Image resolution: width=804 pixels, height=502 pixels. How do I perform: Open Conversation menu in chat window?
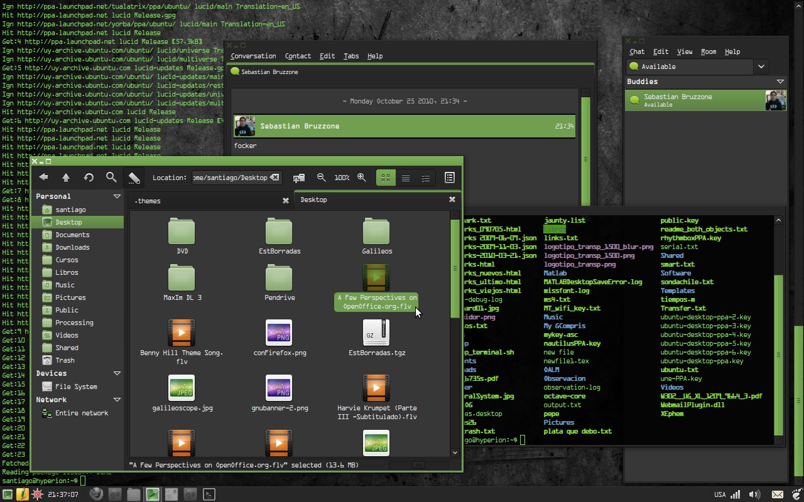tap(253, 56)
